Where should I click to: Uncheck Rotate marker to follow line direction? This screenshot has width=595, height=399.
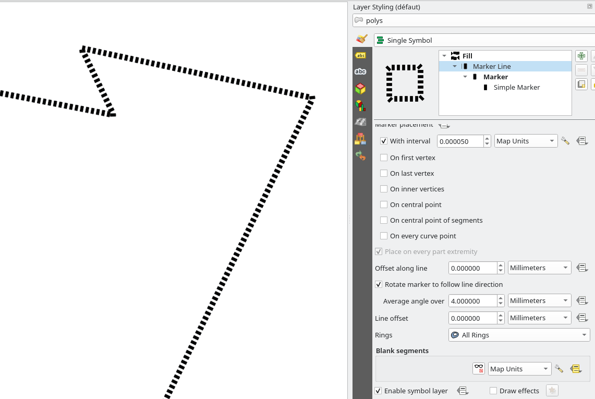[379, 284]
